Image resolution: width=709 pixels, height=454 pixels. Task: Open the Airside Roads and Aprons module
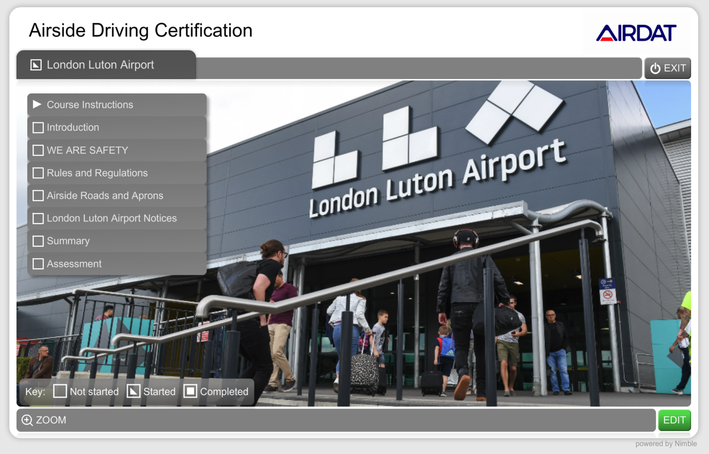105,195
